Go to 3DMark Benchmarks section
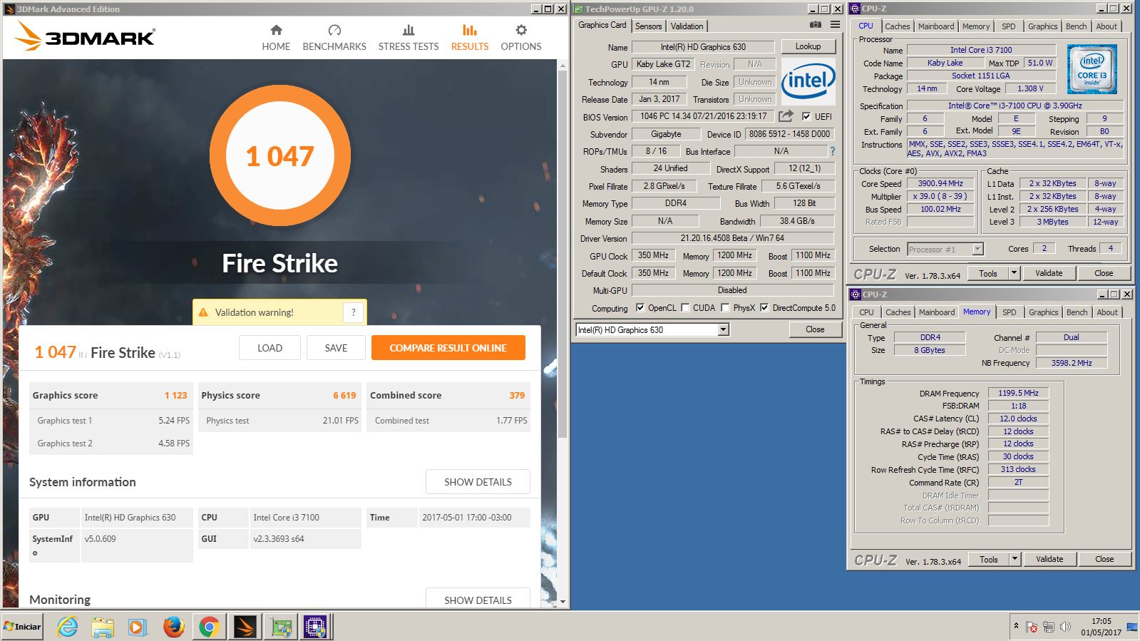The height and width of the screenshot is (641, 1140). [334, 38]
